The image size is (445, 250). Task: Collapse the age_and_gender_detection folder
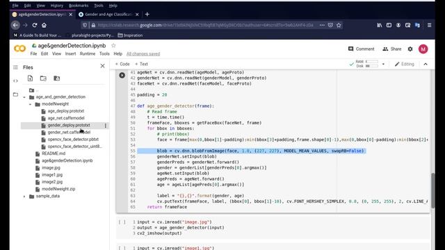coord(24,97)
